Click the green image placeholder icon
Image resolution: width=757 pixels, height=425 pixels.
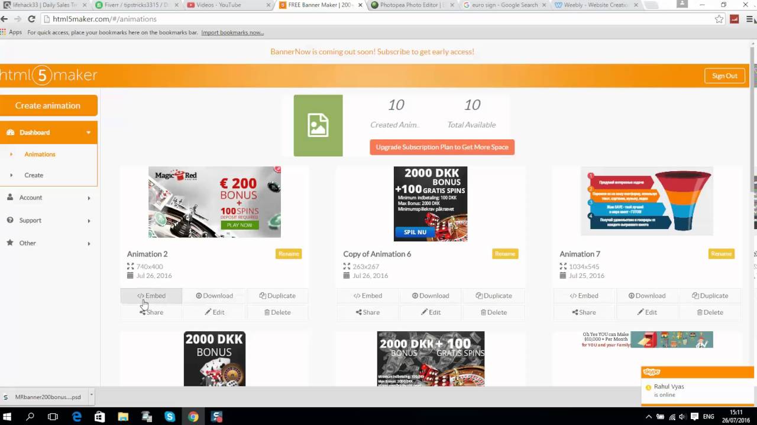coord(318,126)
